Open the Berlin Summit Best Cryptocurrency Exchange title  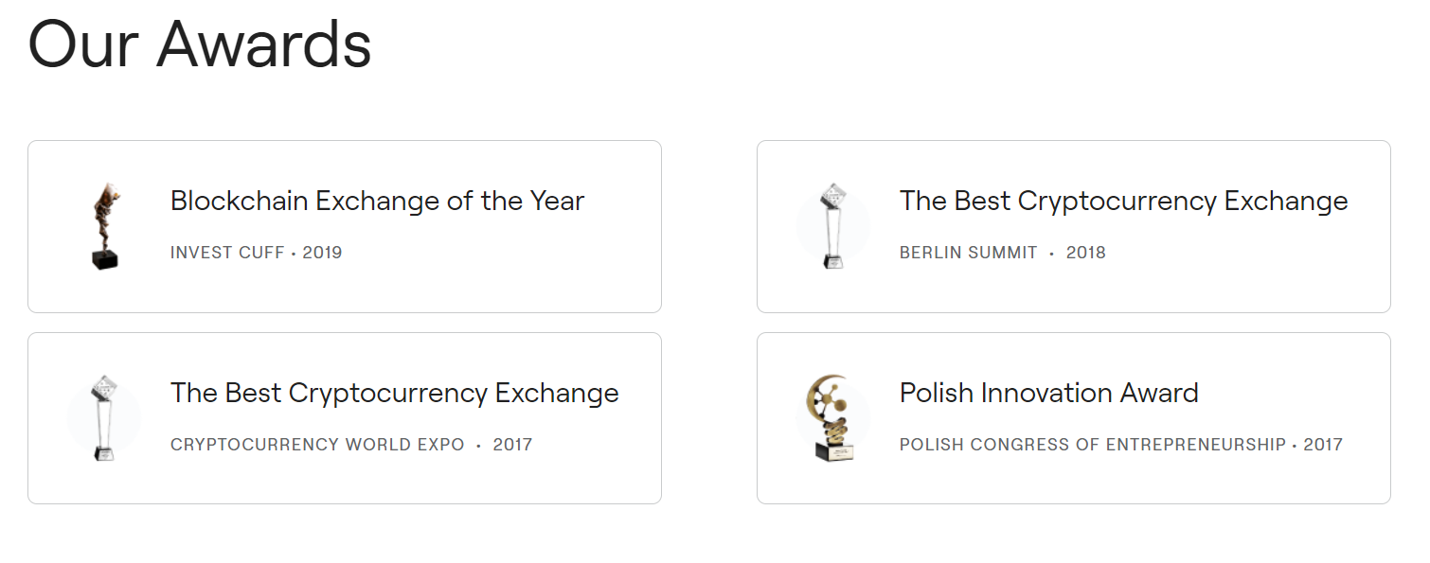1123,202
